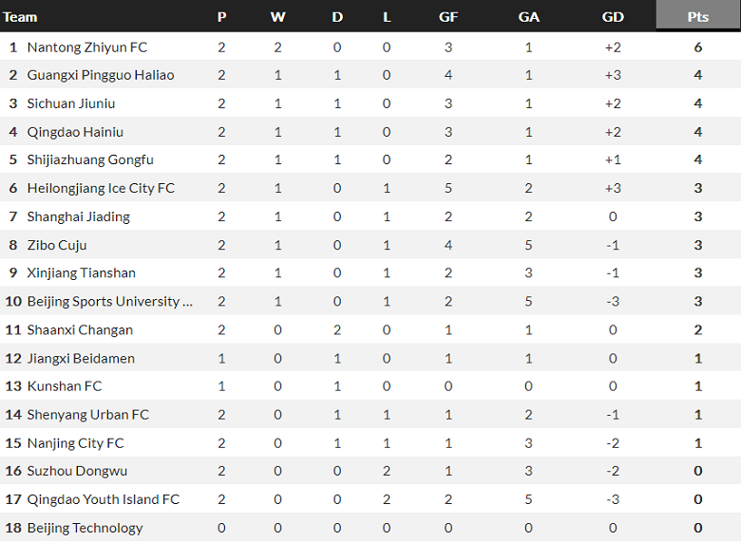Sort table by Pts column header
The image size is (741, 542).
(x=697, y=16)
